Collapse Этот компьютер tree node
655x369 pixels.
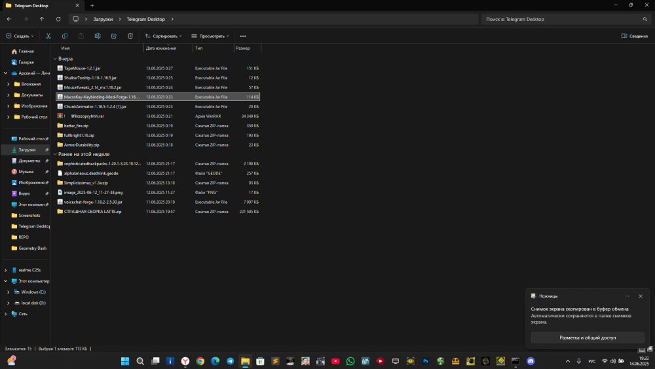point(6,281)
